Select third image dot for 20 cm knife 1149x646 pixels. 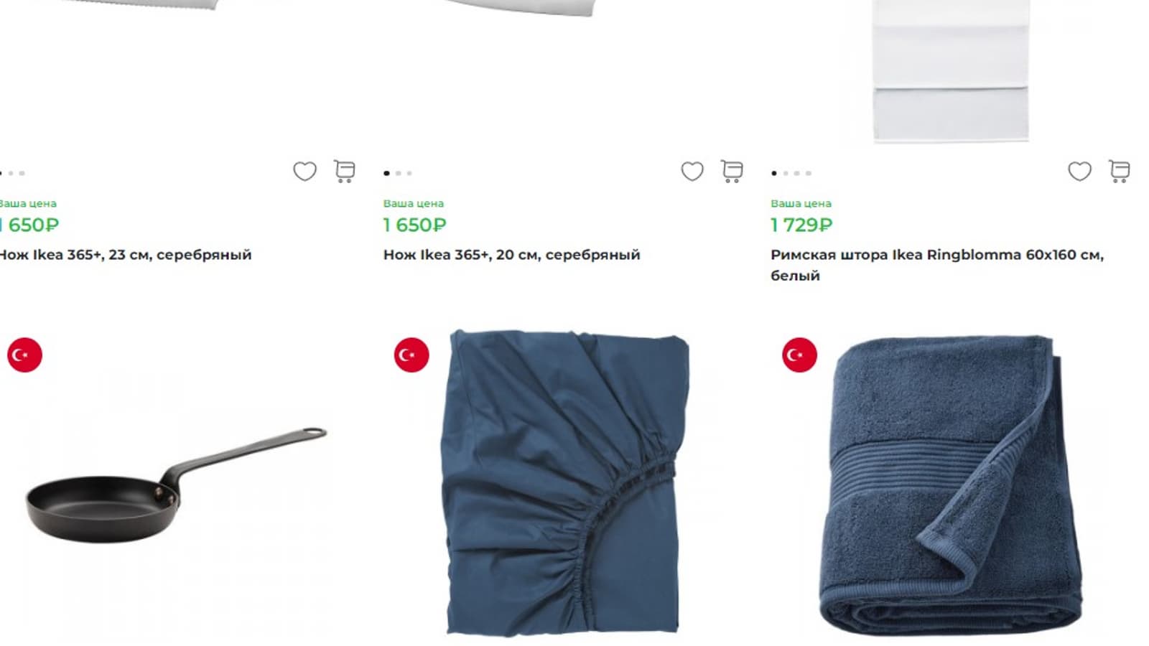click(x=409, y=173)
